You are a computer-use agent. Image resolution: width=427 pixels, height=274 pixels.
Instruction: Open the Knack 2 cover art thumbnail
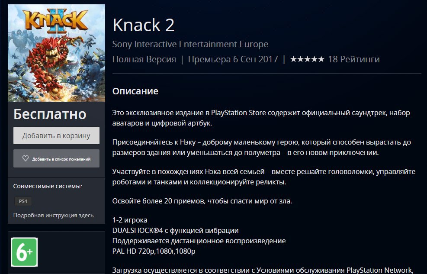click(56, 53)
